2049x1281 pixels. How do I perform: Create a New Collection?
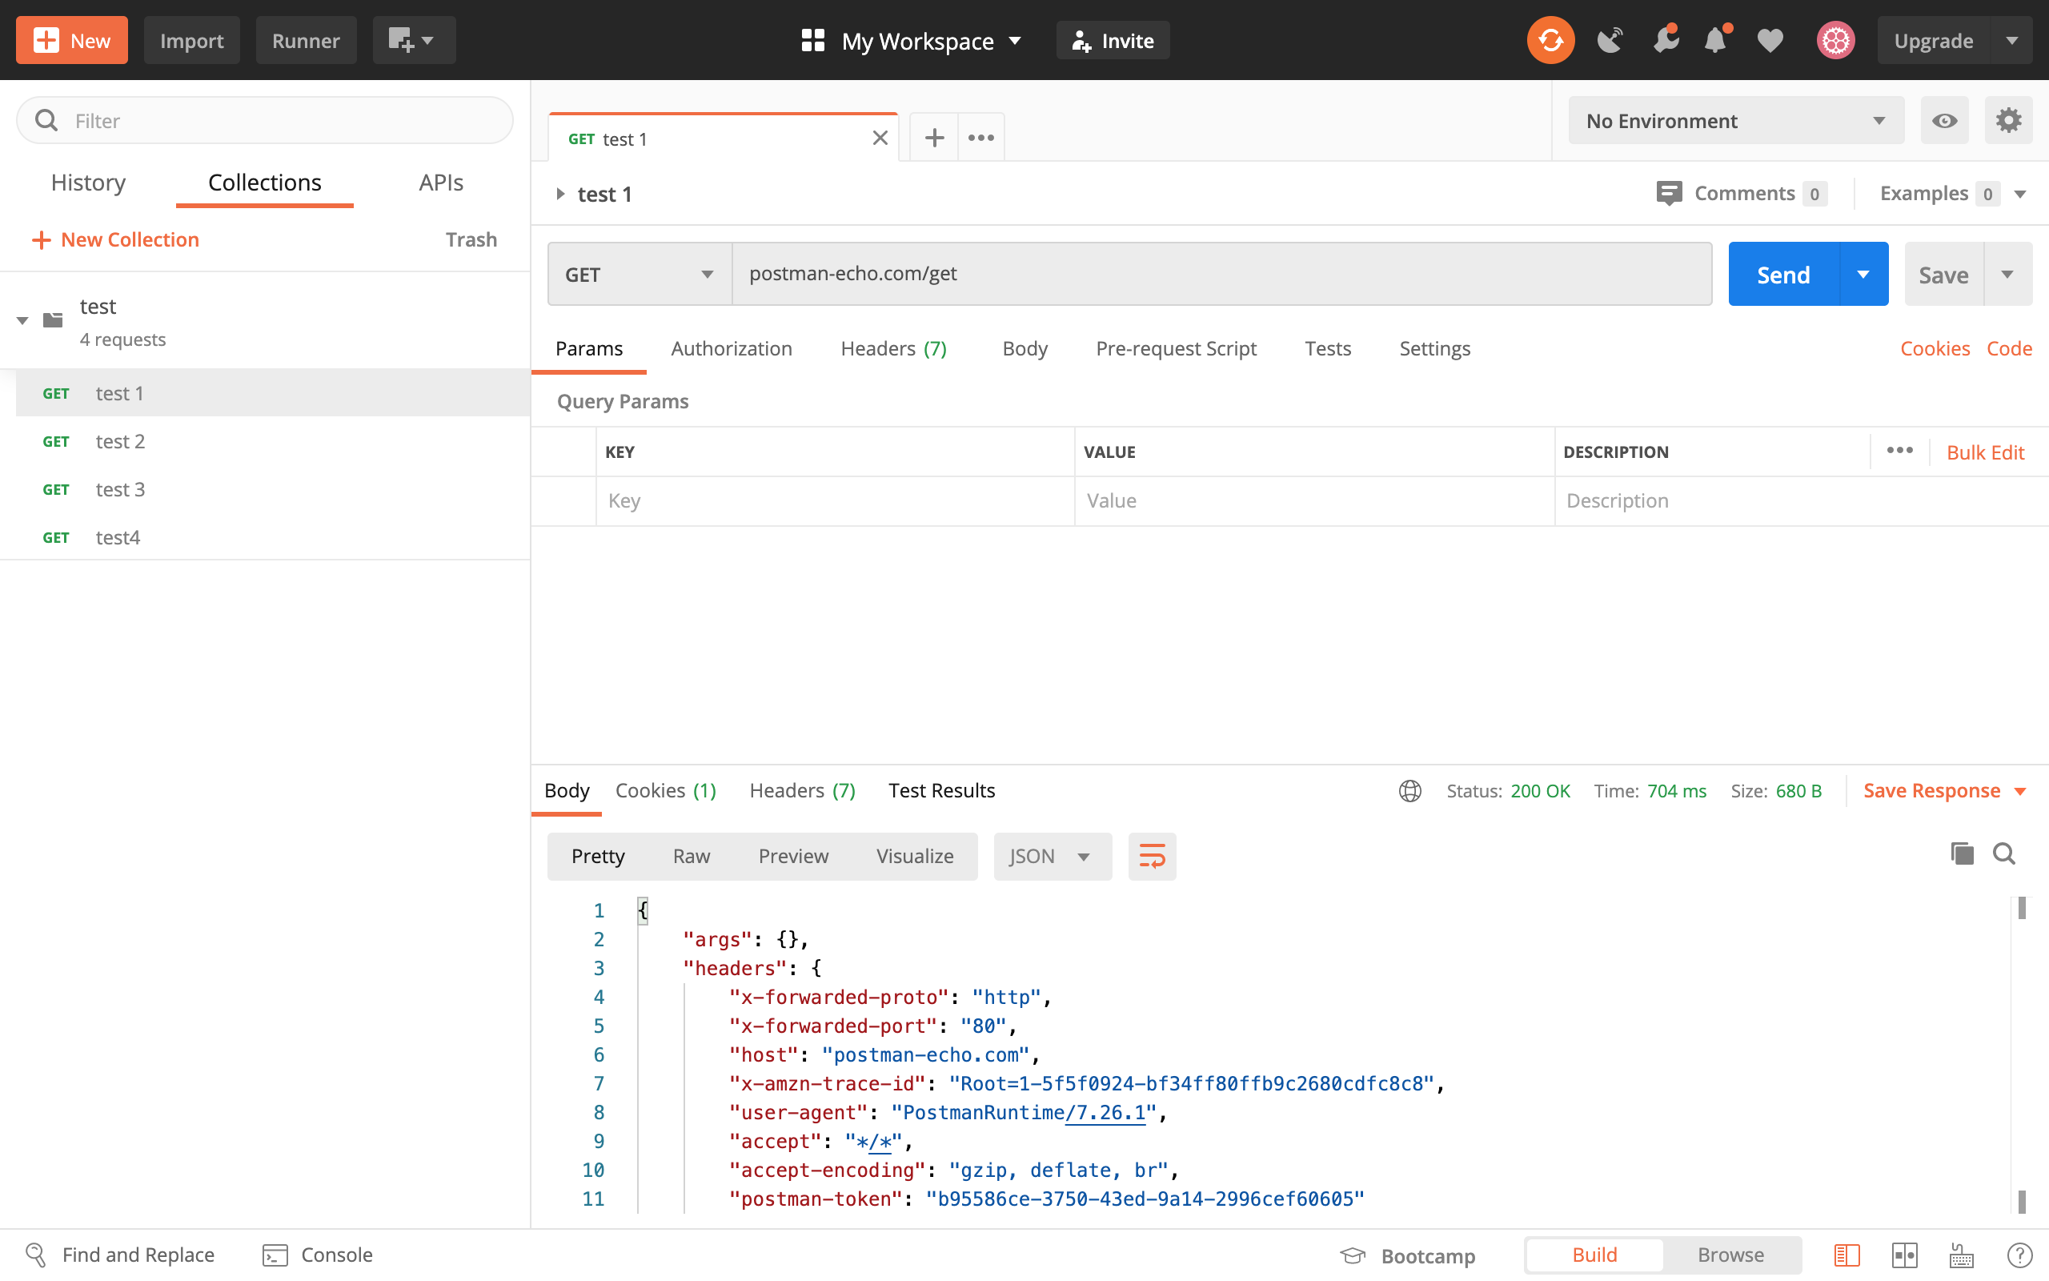(x=115, y=239)
